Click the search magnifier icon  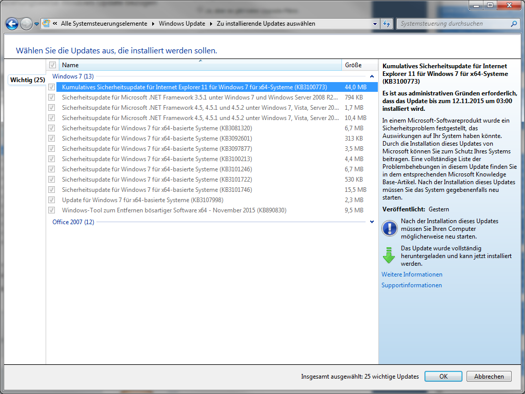tap(514, 24)
